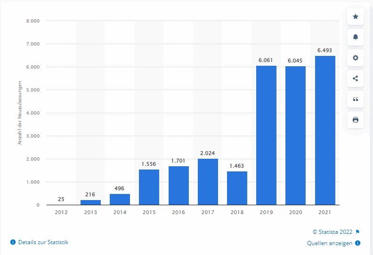Click the 2012 x-axis label
This screenshot has height=255, width=373.
[61, 212]
